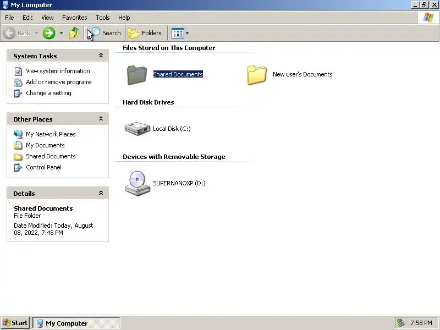Open the Views dropdown arrow
440x330 pixels.
[x=188, y=34]
